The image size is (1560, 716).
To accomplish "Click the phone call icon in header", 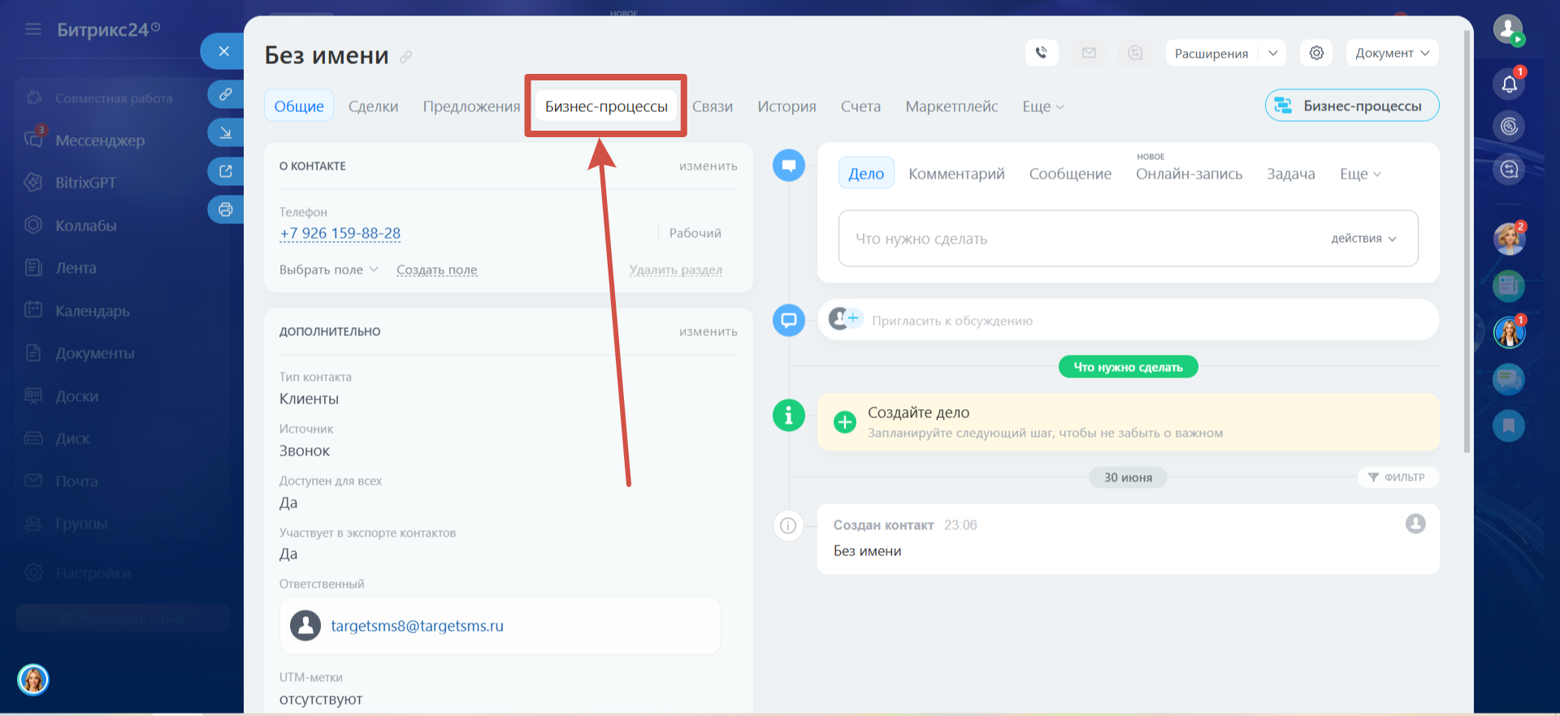I will [1041, 53].
